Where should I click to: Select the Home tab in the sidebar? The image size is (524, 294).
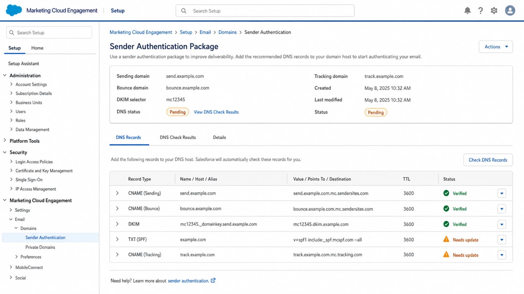point(37,48)
